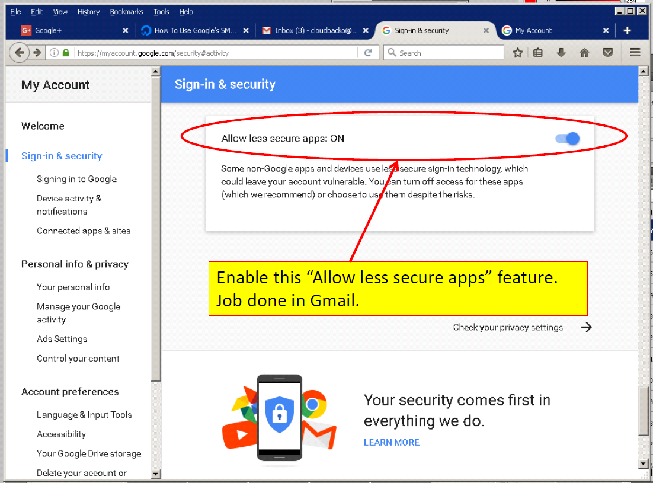The image size is (653, 483).
Task: Open Your Google Drive storage
Action: (89, 454)
